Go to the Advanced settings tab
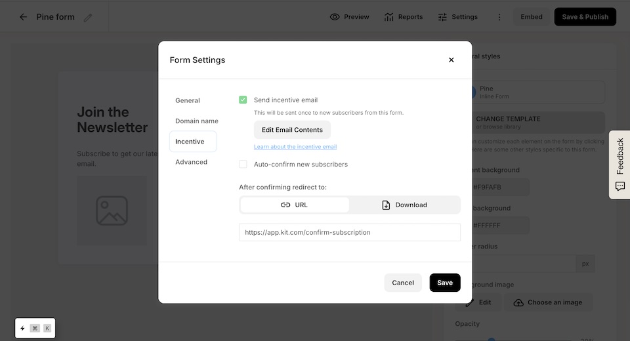This screenshot has width=630, height=341. click(191, 162)
